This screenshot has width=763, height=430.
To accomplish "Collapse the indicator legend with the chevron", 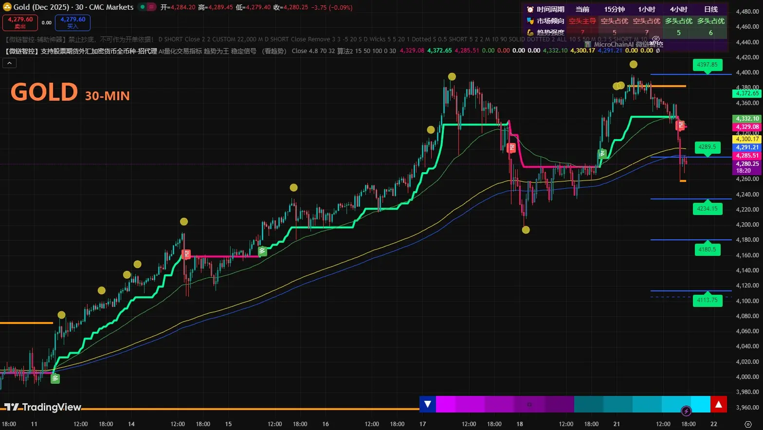I will point(9,62).
